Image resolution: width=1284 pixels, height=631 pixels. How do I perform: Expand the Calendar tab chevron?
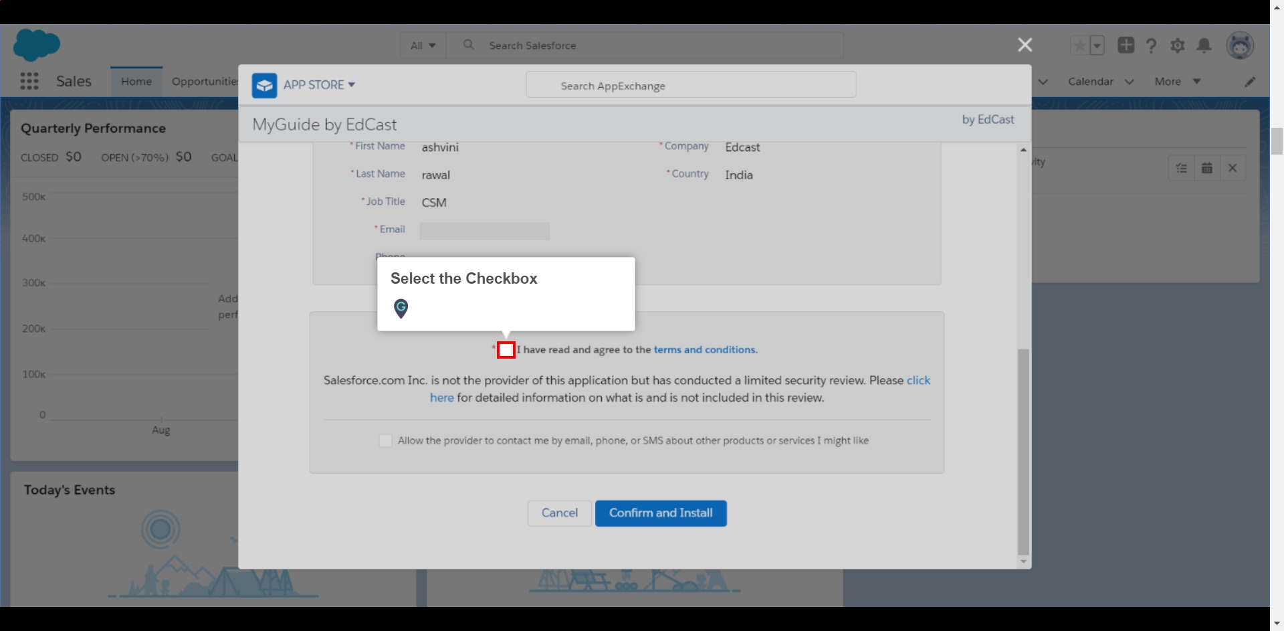1130,82
